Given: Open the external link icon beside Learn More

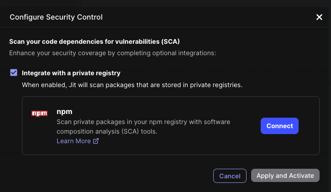Looking at the screenshot, I should 96,141.
